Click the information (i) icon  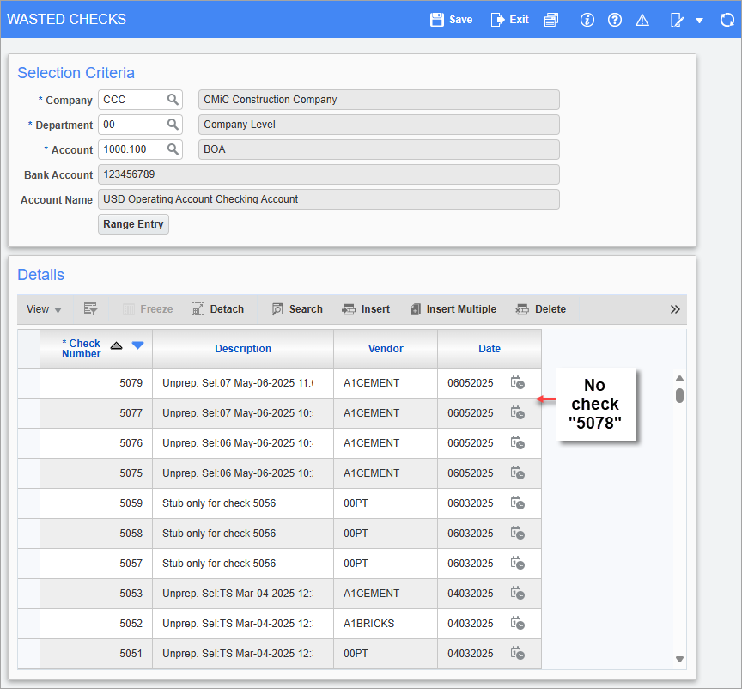click(x=587, y=20)
